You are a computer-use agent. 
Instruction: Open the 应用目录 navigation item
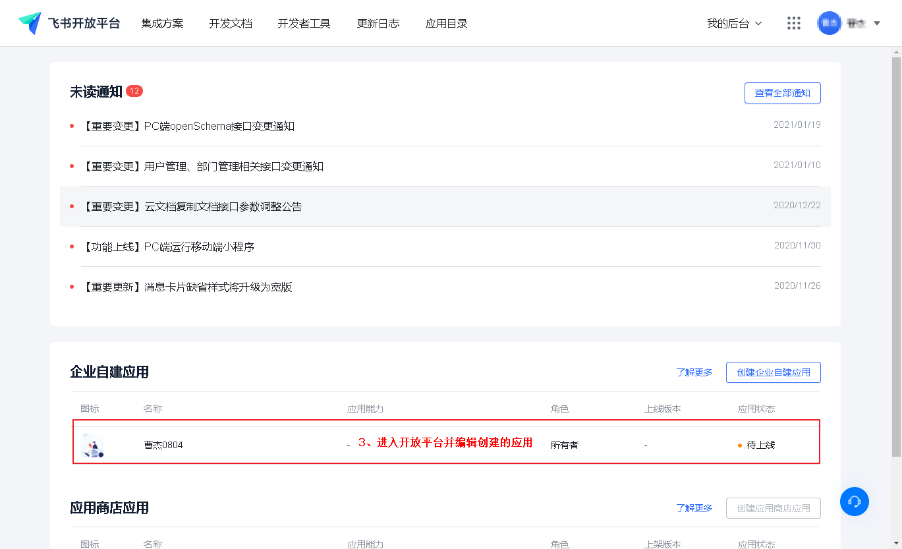[446, 23]
